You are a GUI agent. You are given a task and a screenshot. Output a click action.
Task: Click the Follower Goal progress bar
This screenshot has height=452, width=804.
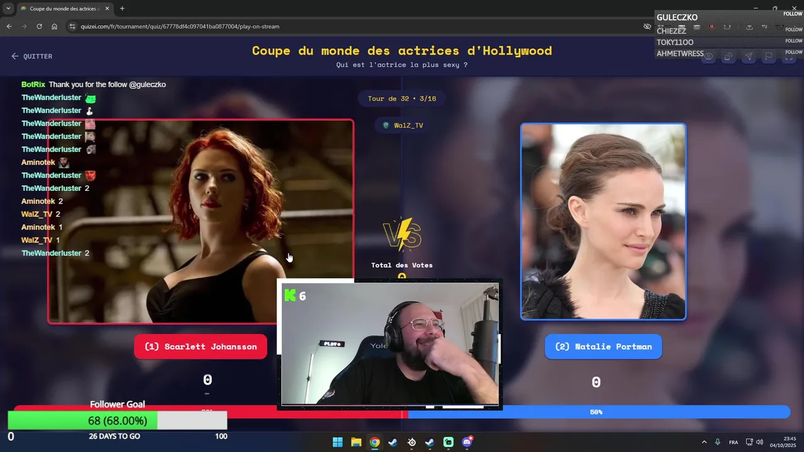[x=117, y=421]
